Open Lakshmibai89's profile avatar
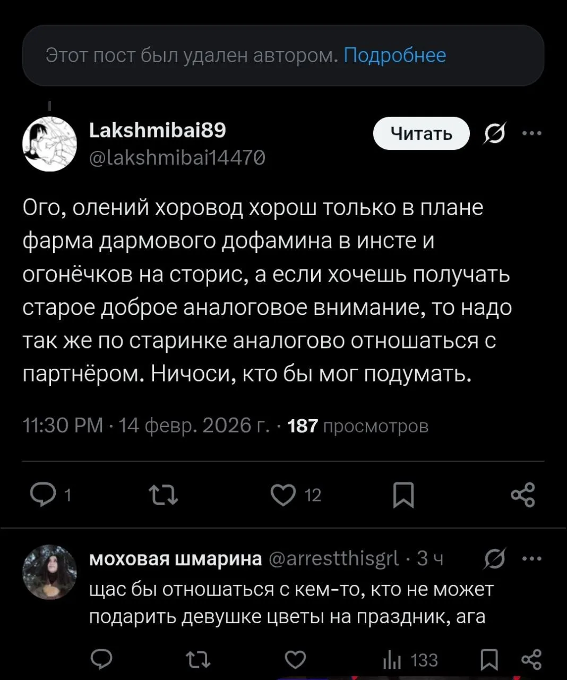 [49, 144]
